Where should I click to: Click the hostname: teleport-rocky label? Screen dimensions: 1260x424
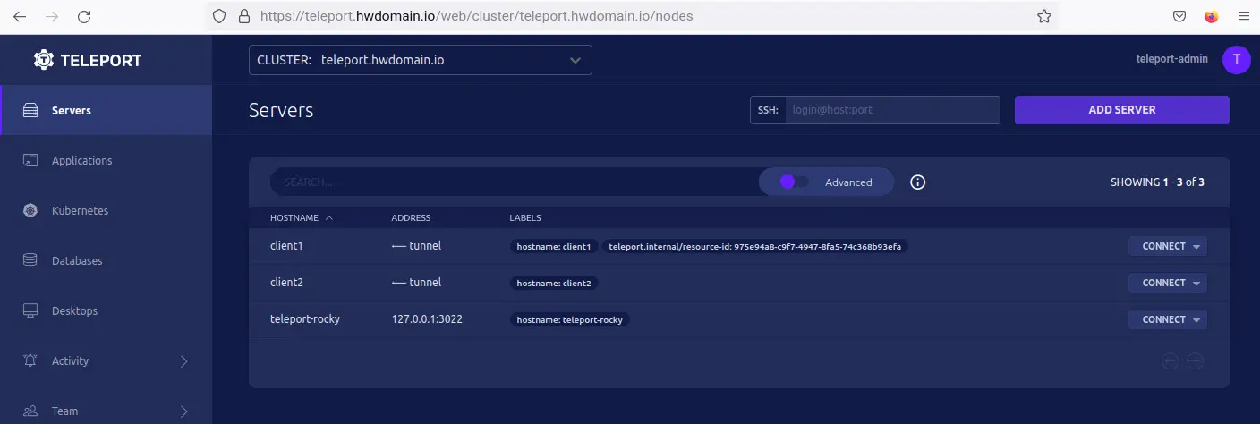click(x=569, y=320)
